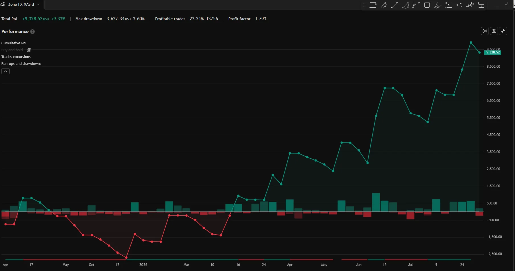Click the 2,500.00 axis value
Screen dimensions: 515x271
[493, 169]
